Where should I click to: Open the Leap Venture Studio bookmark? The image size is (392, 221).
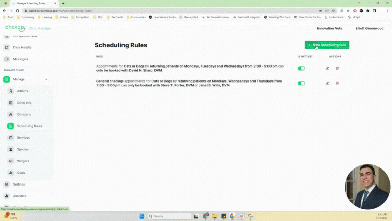162,17
